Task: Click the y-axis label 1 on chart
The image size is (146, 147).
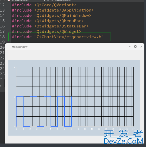Action: coord(15,97)
